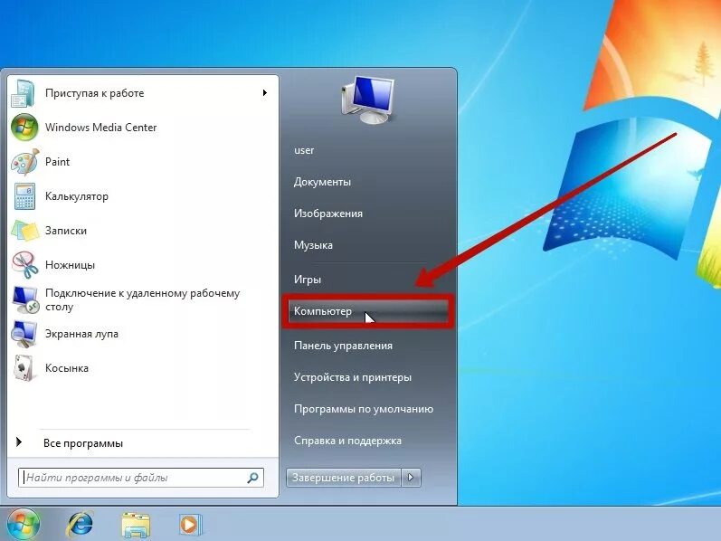Open the Getting Started icon (Приступая к работе)
The image size is (721, 541).
pos(23,93)
